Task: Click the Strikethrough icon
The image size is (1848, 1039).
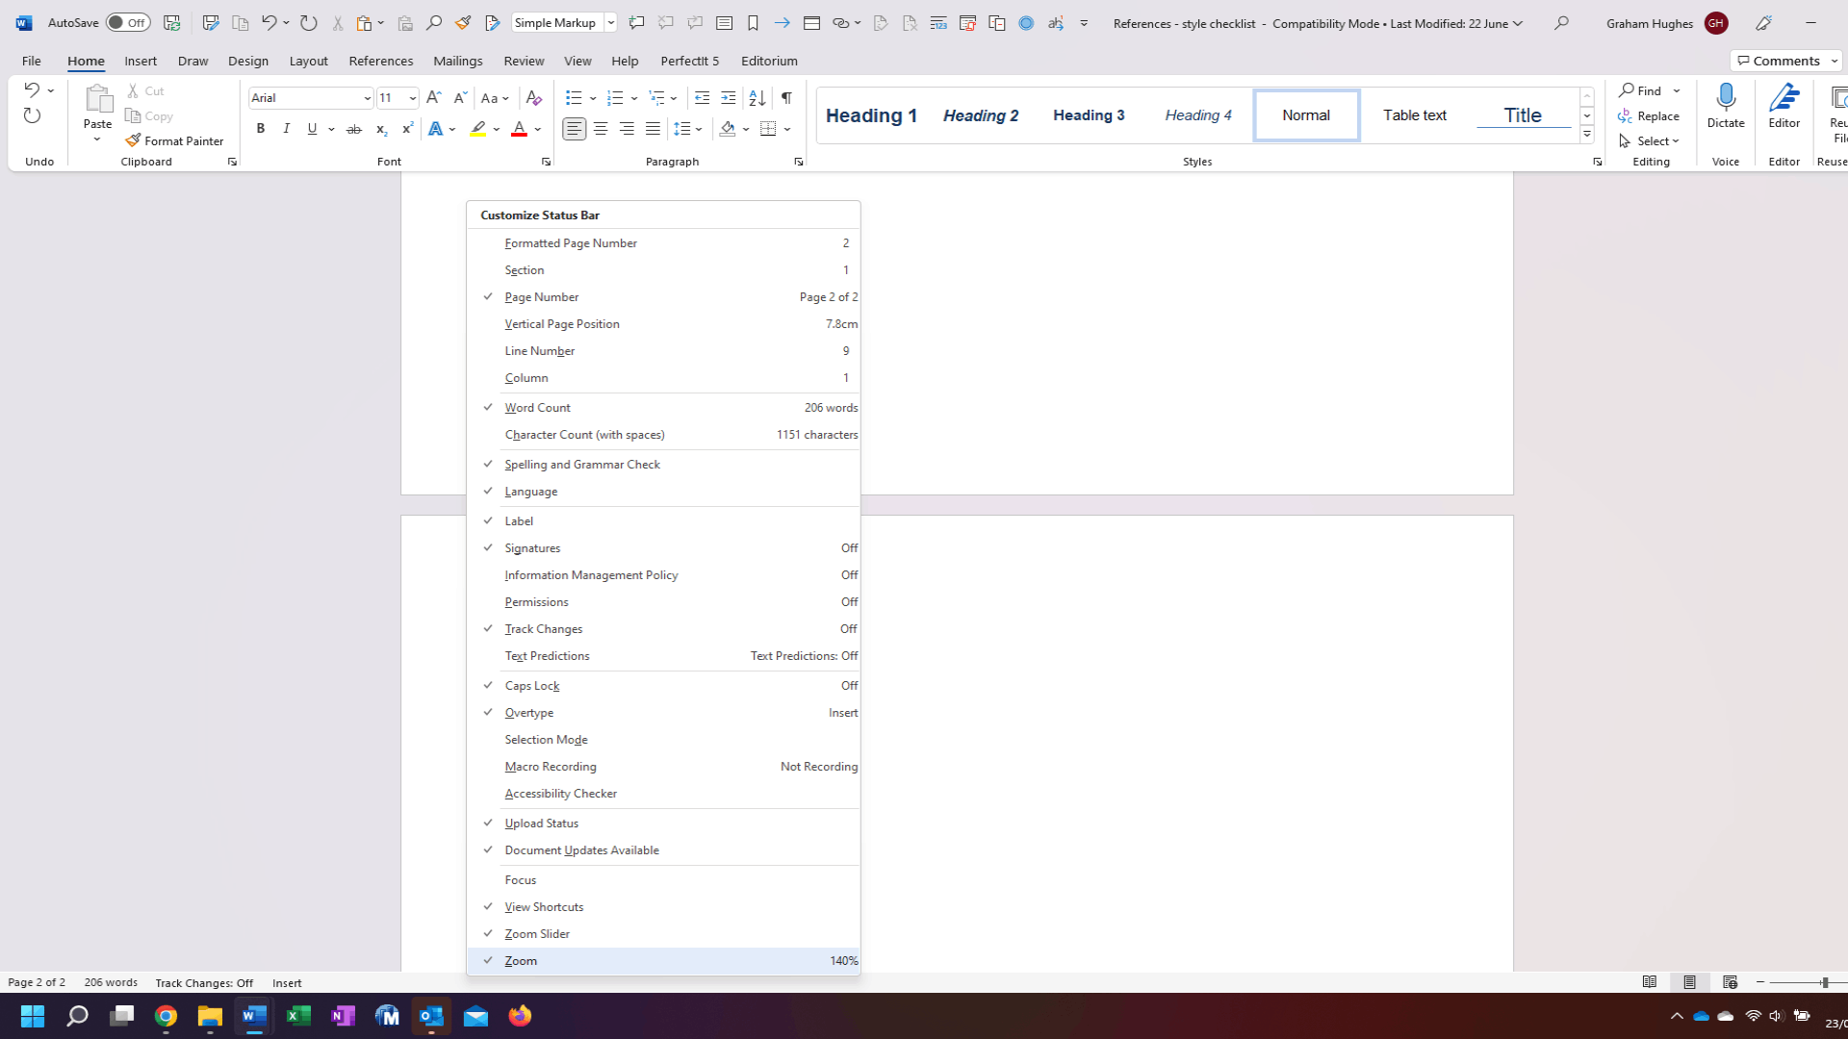Action: (x=354, y=128)
